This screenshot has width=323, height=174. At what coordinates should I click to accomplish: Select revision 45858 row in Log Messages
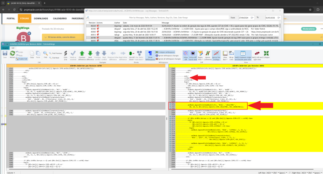[x=182, y=32]
